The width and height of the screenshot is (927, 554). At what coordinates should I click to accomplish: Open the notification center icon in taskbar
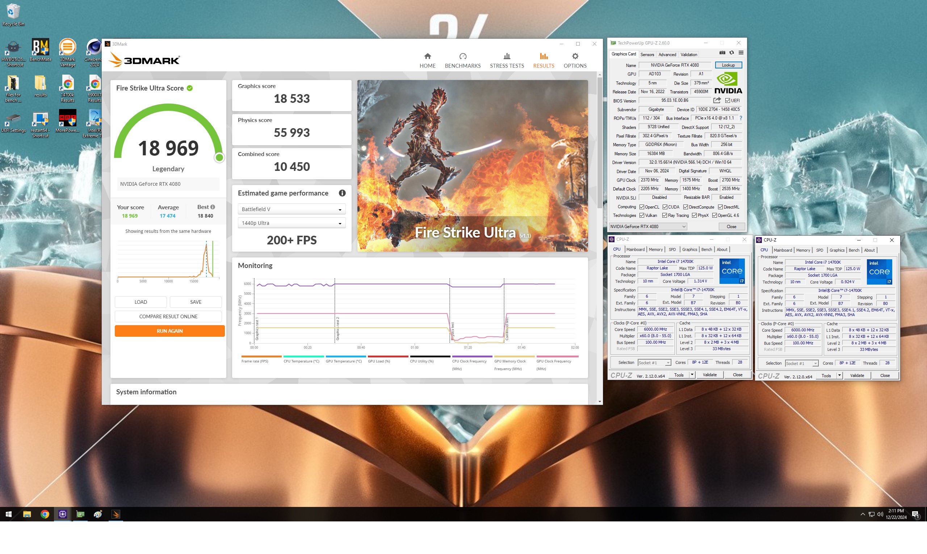915,514
